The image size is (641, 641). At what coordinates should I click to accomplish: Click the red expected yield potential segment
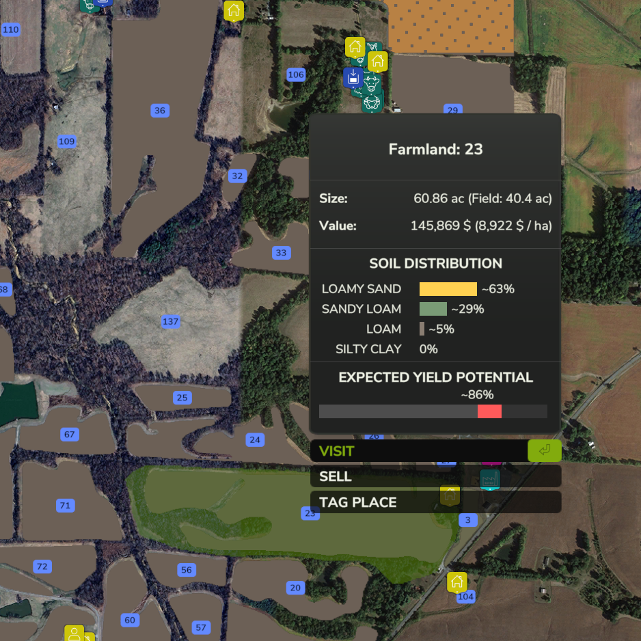[489, 411]
